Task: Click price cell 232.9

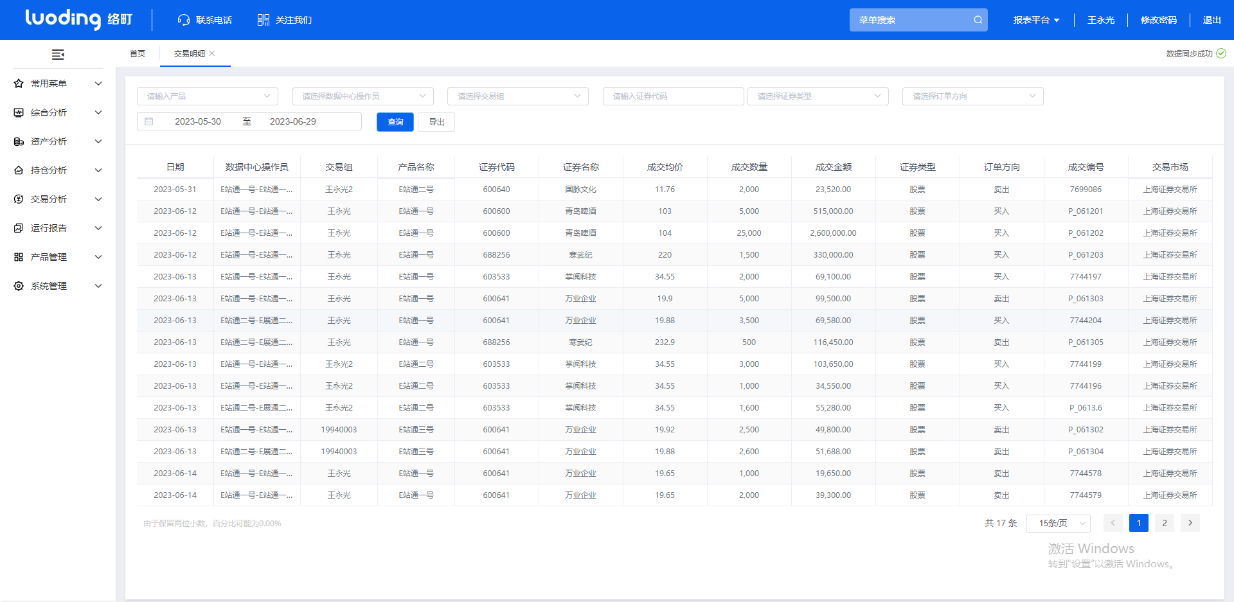Action: (665, 342)
